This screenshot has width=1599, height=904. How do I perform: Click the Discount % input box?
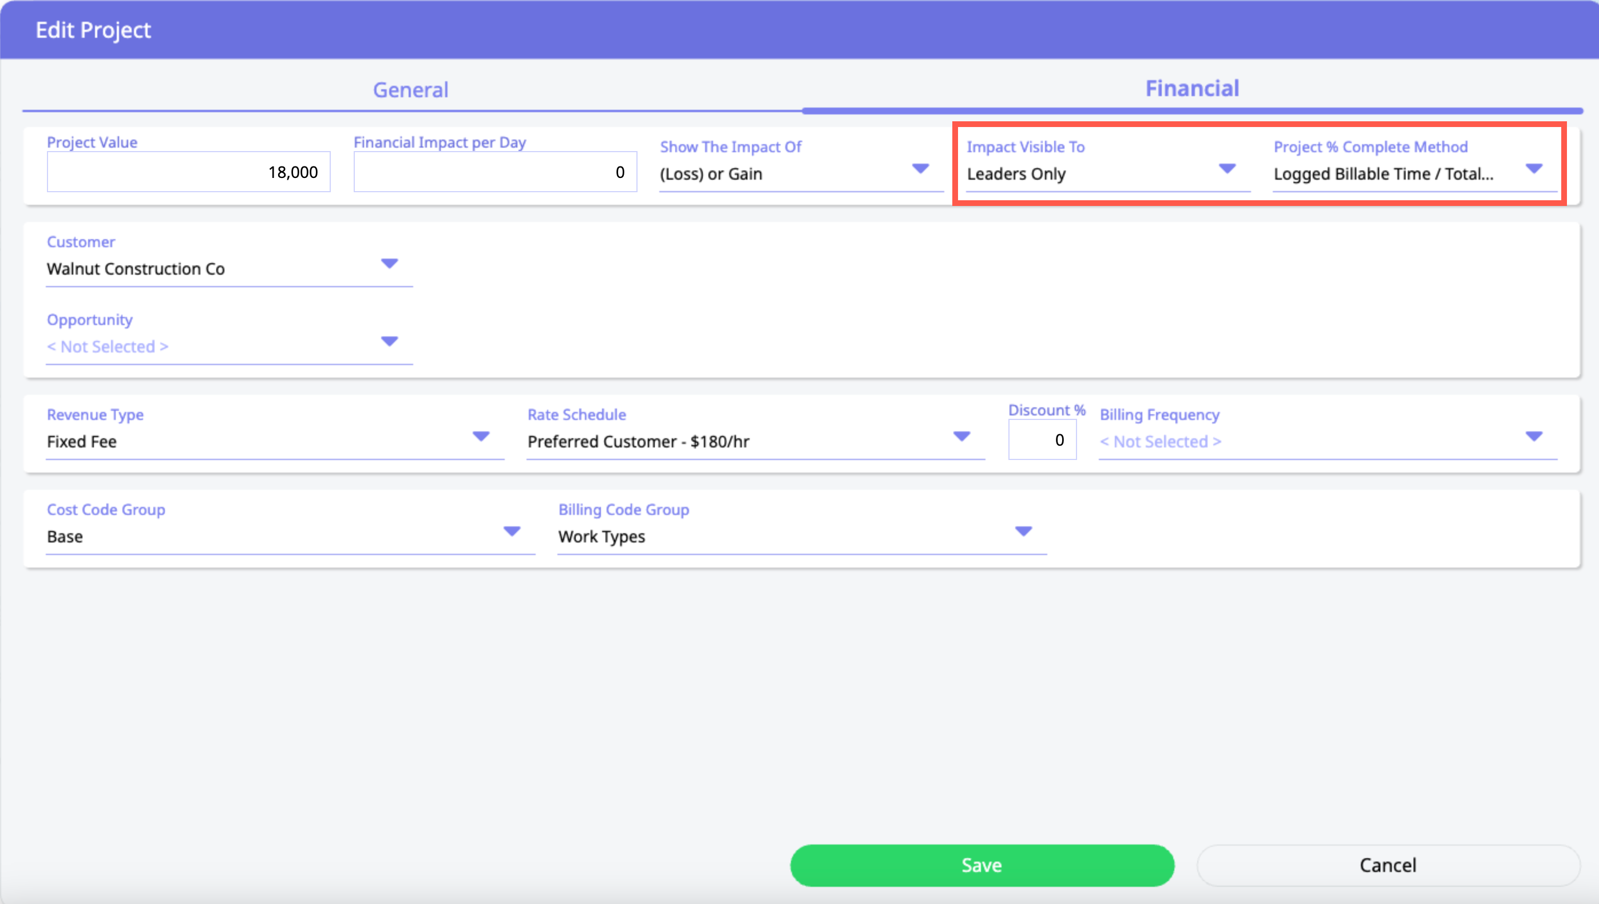(1042, 440)
